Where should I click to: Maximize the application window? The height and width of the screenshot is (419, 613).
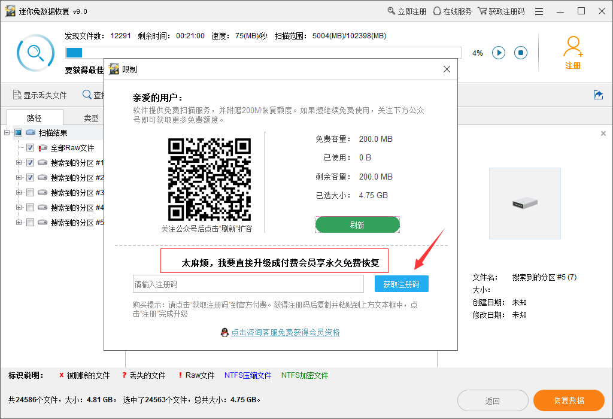tap(581, 11)
